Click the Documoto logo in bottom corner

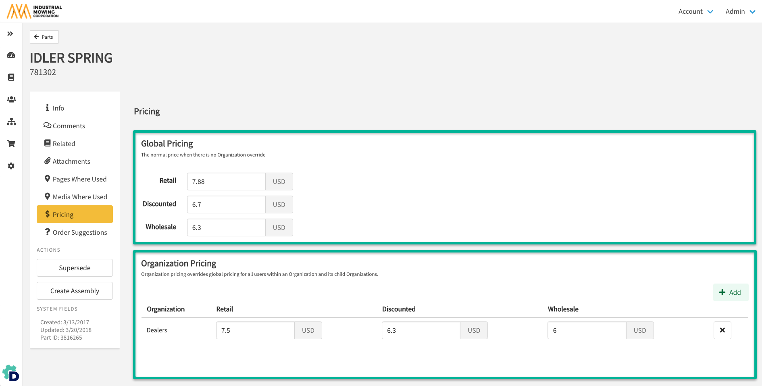click(x=11, y=373)
